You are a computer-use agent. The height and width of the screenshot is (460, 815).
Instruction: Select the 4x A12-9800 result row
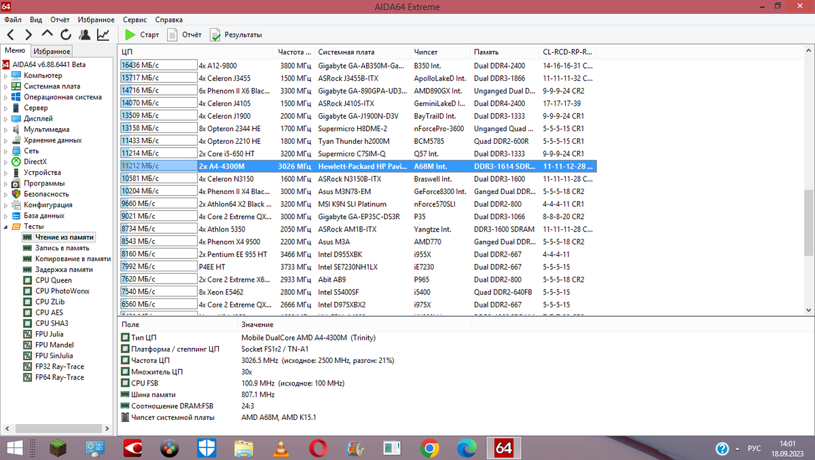point(357,66)
